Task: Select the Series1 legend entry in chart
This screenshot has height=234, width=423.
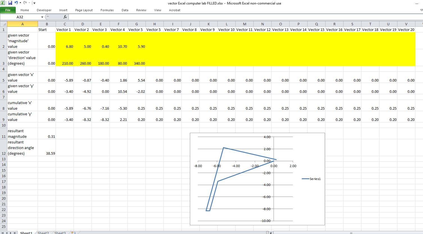Action: tap(311, 179)
